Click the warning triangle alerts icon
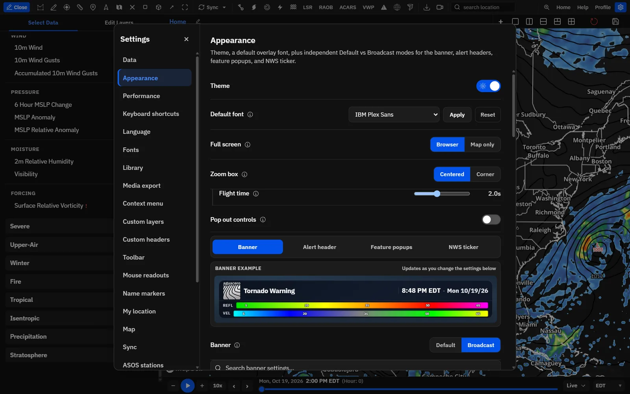 (x=384, y=7)
